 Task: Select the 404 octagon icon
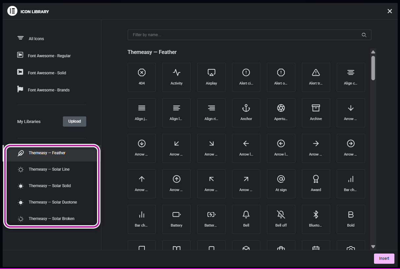coord(142,77)
